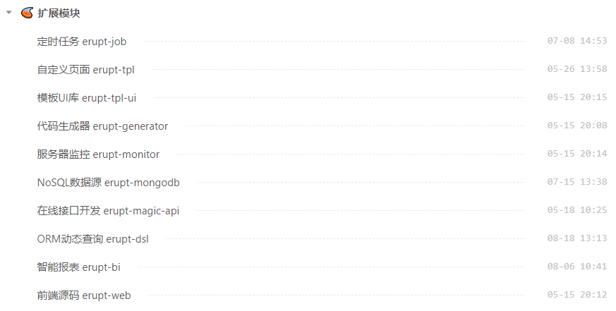Click the 08-18 13:13 timestamp
Image resolution: width=616 pixels, height=311 pixels.
click(x=576, y=238)
